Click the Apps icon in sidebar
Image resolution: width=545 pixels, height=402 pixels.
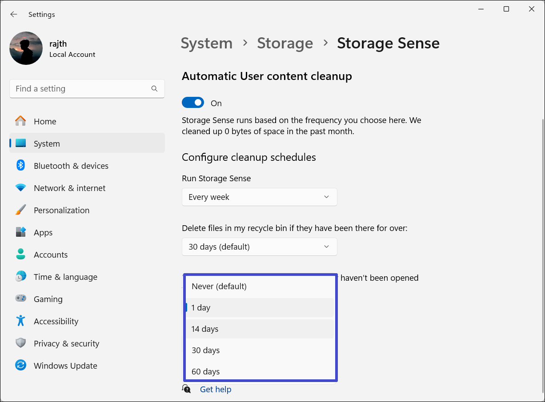tap(20, 232)
